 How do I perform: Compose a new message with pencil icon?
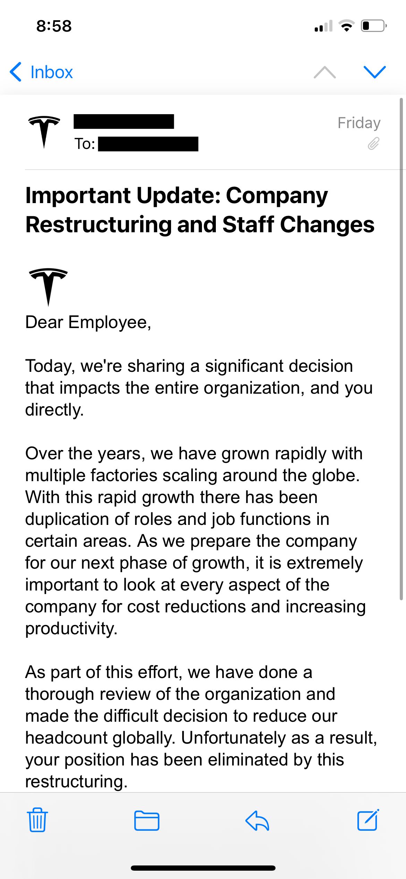point(368,820)
